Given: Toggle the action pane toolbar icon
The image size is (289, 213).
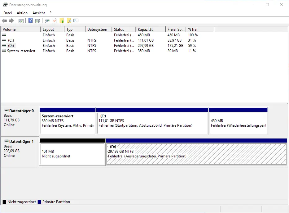Looking at the screenshot, I should pos(38,21).
